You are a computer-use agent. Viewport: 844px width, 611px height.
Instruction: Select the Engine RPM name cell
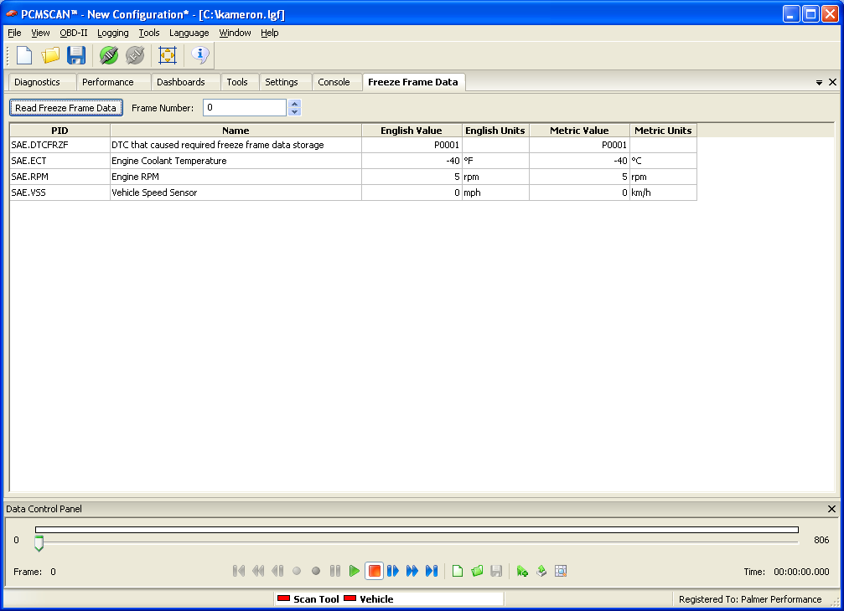tap(236, 177)
